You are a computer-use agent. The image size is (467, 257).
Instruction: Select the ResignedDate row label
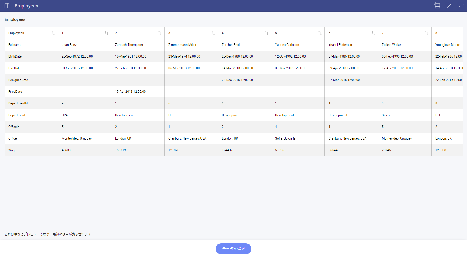pyautogui.click(x=31, y=80)
